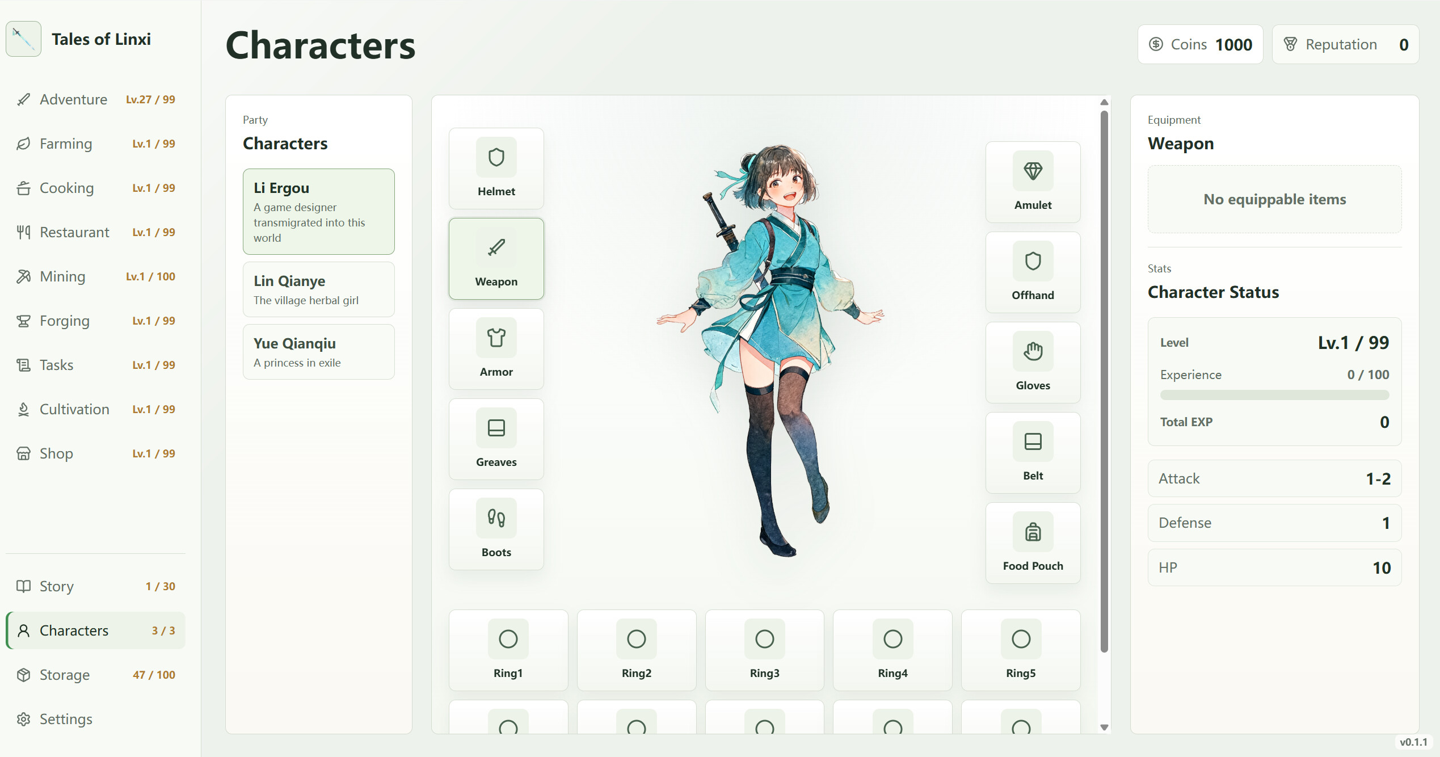Select the Li Ergou character card

coord(318,212)
